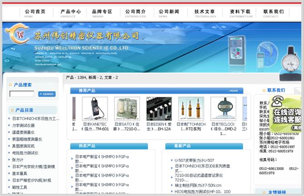Image resolution: width=304 pixels, height=196 pixels.
Task: Open 技术文章 TECHNOLOGY menu item
Action: point(205,13)
